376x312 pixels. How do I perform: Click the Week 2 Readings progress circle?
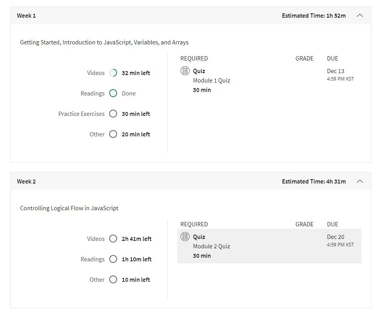point(113,259)
